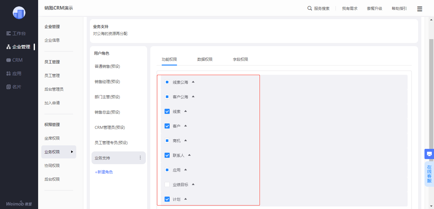
Task: Uncheck the 联系人 checkbox
Action: tap(167, 155)
